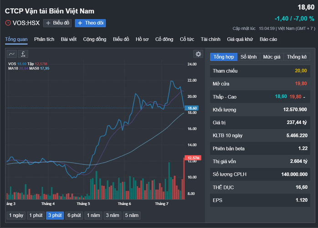This screenshot has width=318, height=228.
Task: Click the 18.60 price marker on axis
Action: (x=192, y=108)
